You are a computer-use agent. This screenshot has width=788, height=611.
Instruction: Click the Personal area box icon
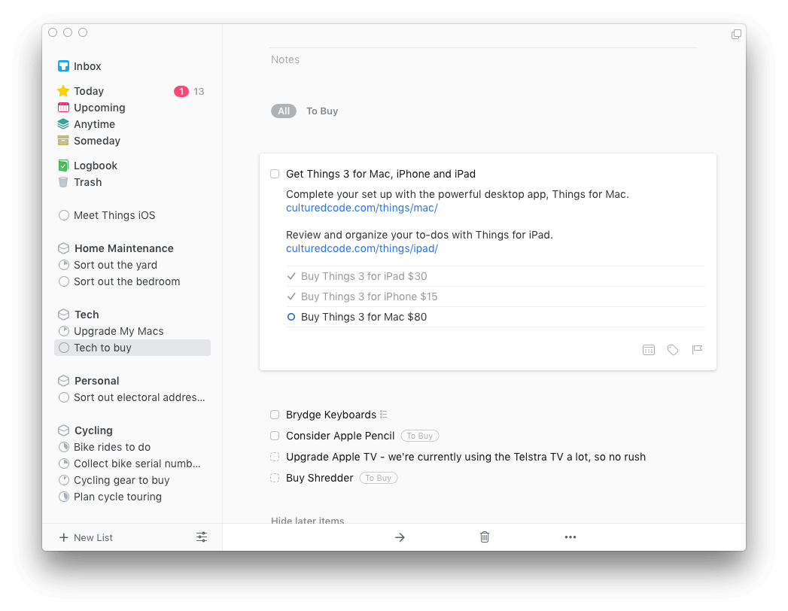tap(63, 381)
